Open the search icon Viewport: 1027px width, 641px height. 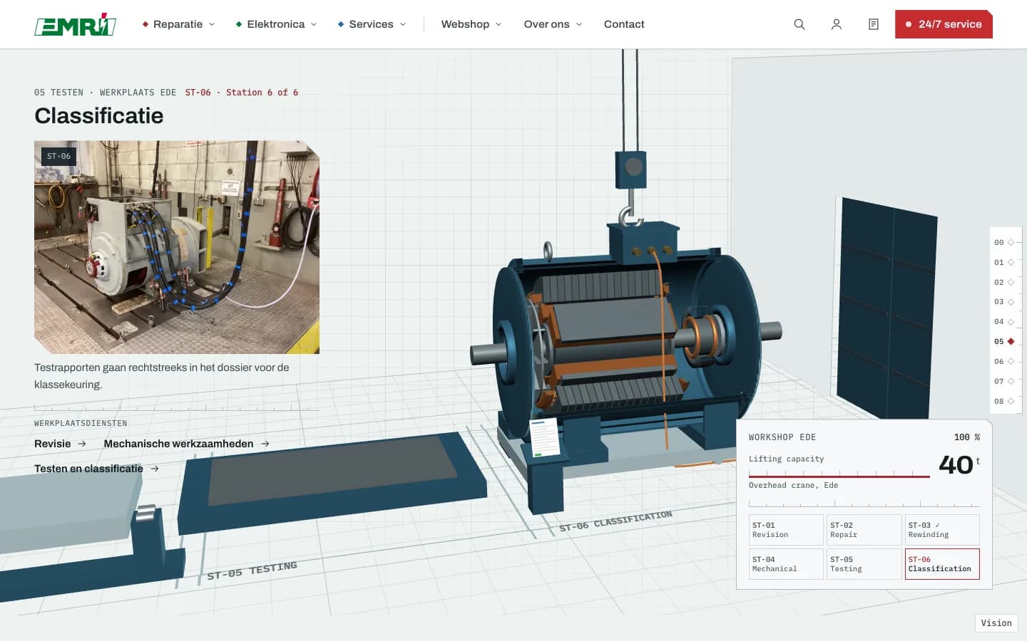pyautogui.click(x=799, y=24)
